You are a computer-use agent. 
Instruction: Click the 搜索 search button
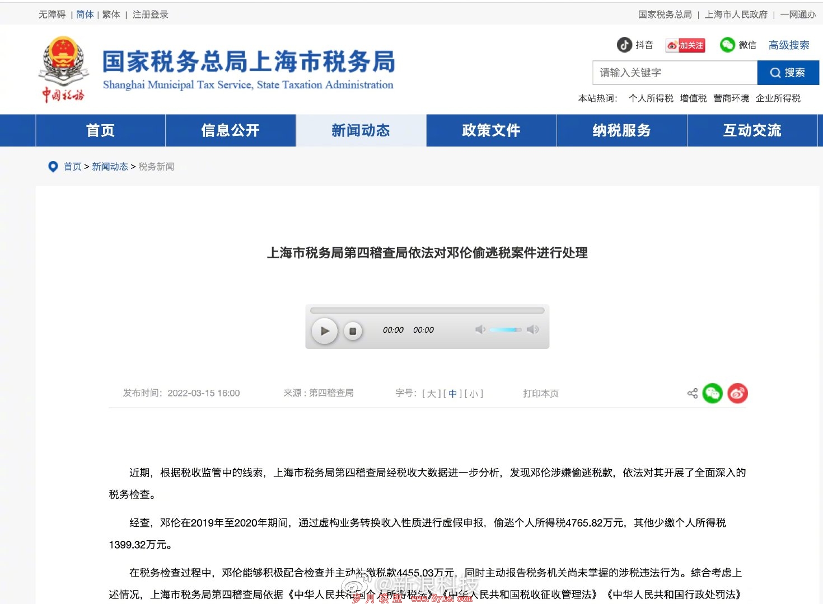tap(788, 73)
